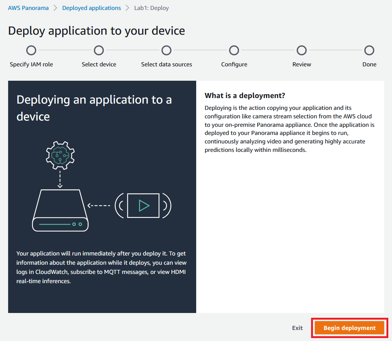The height and width of the screenshot is (341, 392).
Task: Click the Done step label
Action: tap(369, 65)
